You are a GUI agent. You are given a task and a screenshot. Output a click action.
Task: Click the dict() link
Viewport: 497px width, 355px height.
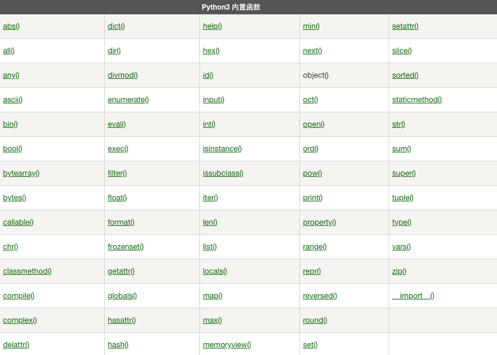tap(116, 26)
